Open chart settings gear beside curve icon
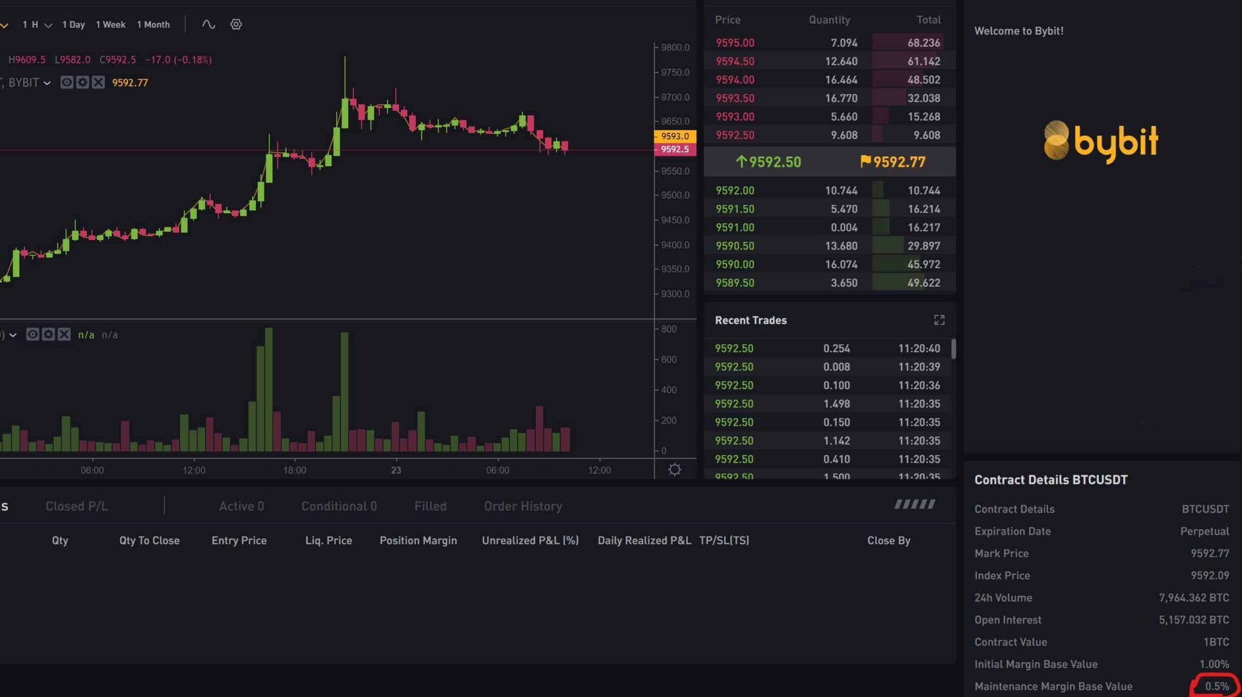Viewport: 1242px width, 697px height. click(x=235, y=24)
